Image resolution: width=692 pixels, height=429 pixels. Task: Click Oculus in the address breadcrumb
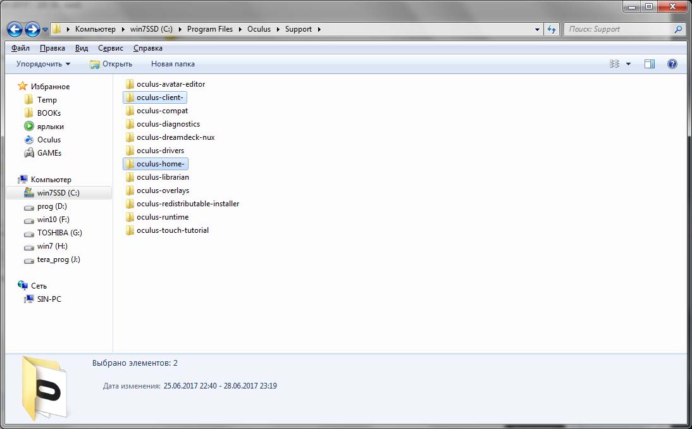pos(259,29)
